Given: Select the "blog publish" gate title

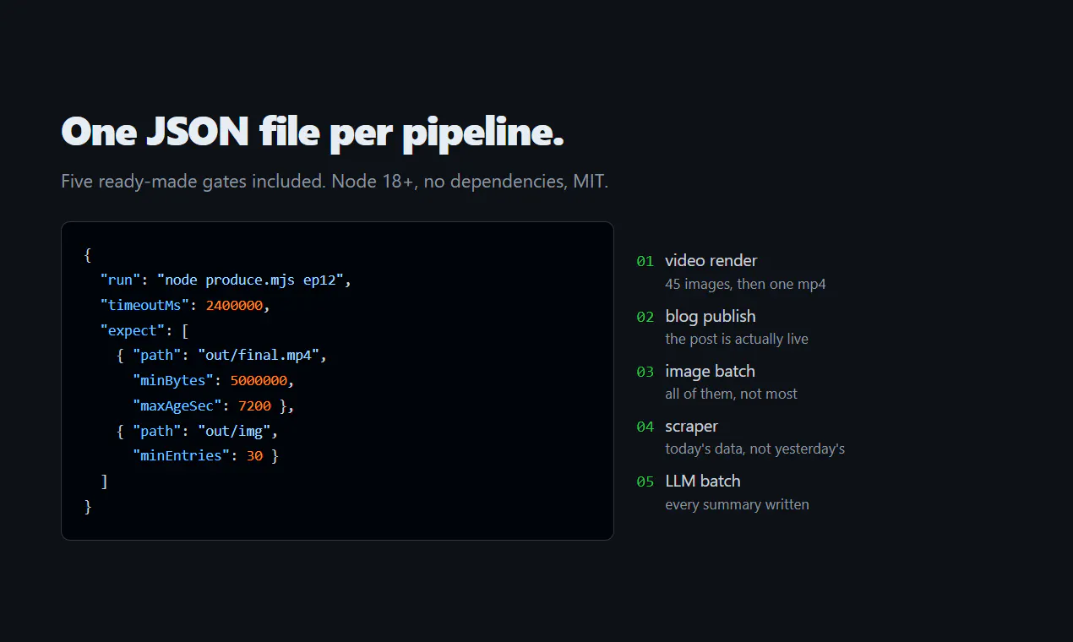Looking at the screenshot, I should [711, 316].
